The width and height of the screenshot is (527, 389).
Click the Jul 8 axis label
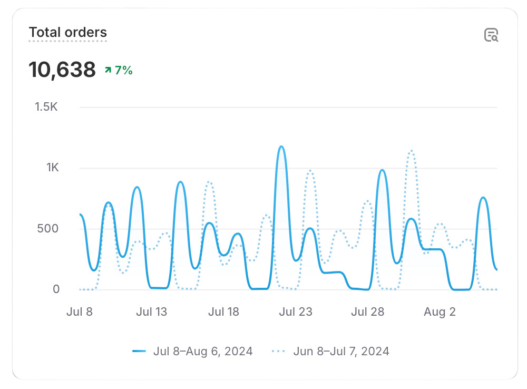coord(80,312)
